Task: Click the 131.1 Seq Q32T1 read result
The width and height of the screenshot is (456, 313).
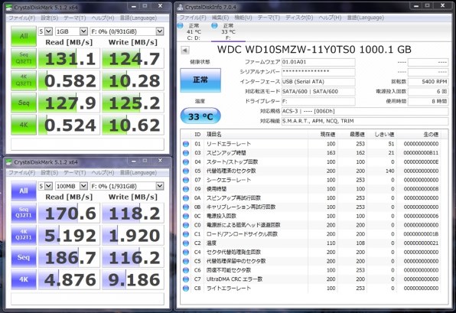Action: click(x=69, y=58)
